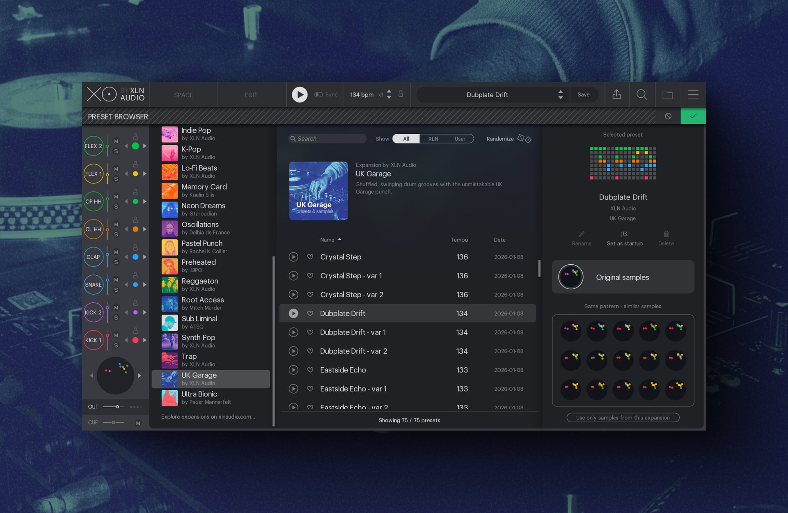Screen dimensions: 788x513
Task: Switch to the SPACE tab
Action: coord(183,95)
